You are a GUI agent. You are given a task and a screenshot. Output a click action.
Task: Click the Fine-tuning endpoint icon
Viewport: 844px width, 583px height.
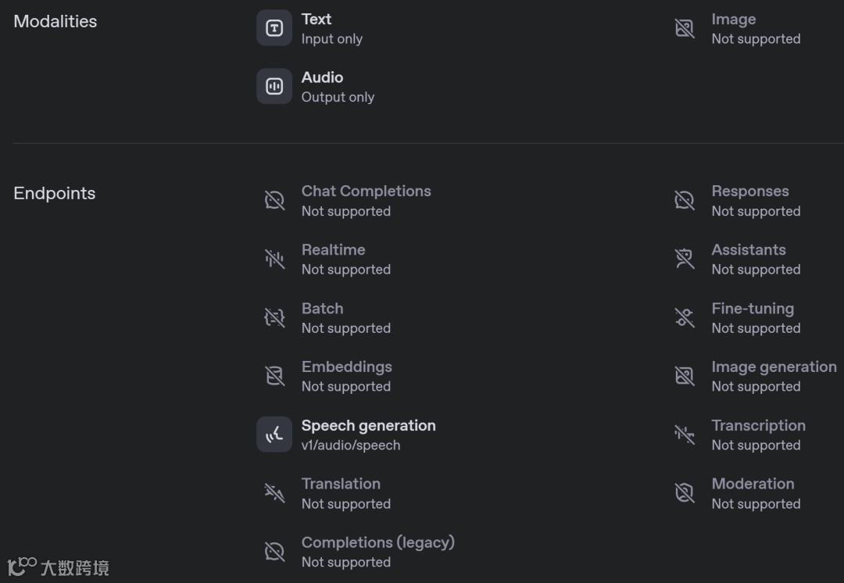pos(685,317)
